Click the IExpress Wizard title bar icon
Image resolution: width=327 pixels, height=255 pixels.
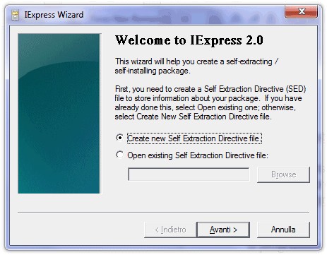point(16,15)
